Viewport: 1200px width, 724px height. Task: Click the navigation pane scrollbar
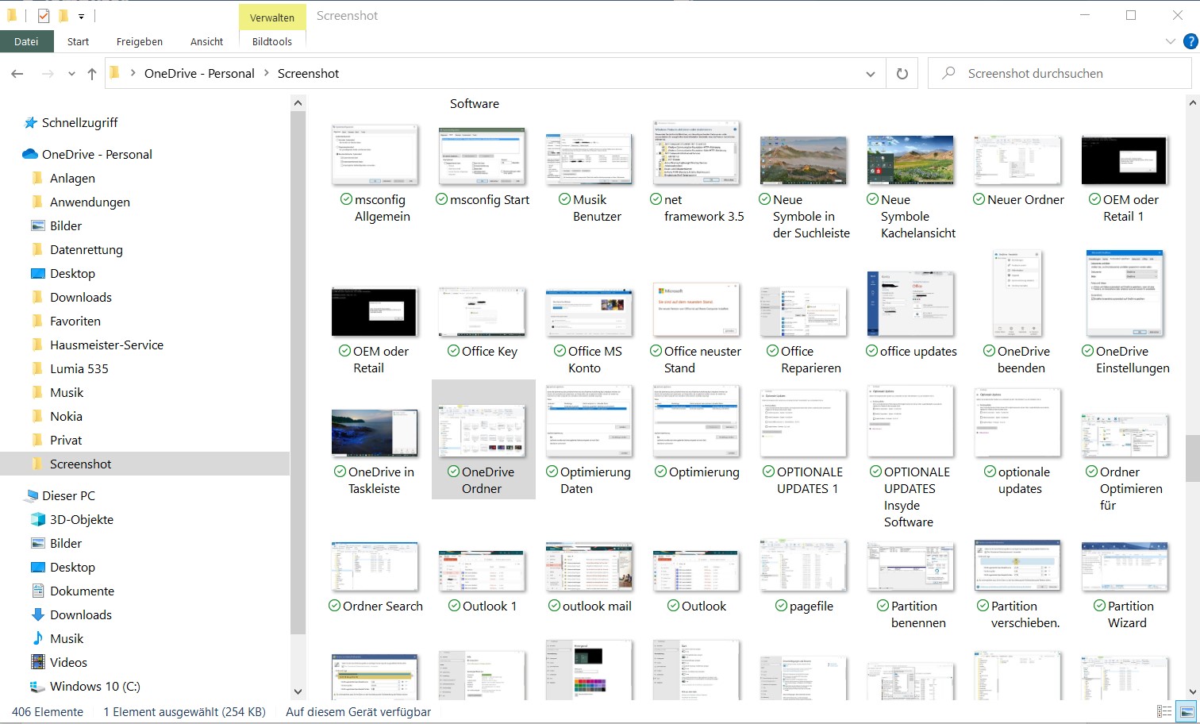point(298,373)
